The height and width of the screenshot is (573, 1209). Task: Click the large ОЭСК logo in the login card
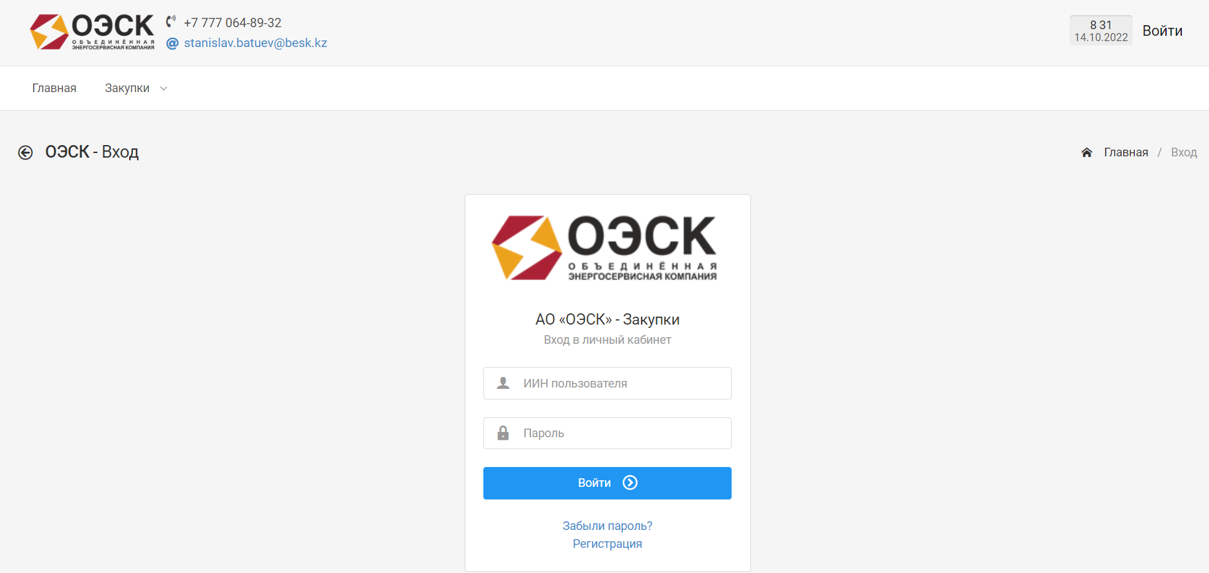click(604, 248)
